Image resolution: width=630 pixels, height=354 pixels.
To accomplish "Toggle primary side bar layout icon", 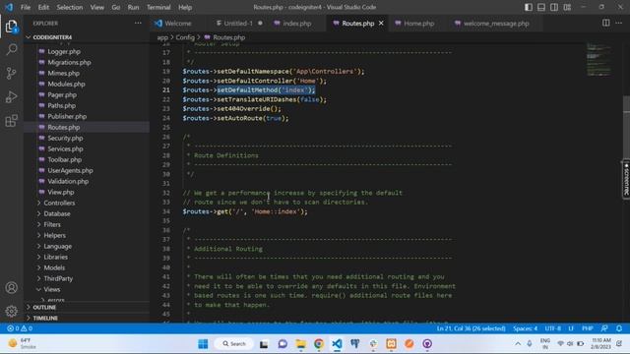I will pos(529,7).
